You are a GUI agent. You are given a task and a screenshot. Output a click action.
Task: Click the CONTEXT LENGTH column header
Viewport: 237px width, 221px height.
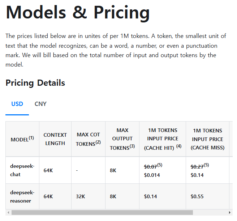[55, 139]
